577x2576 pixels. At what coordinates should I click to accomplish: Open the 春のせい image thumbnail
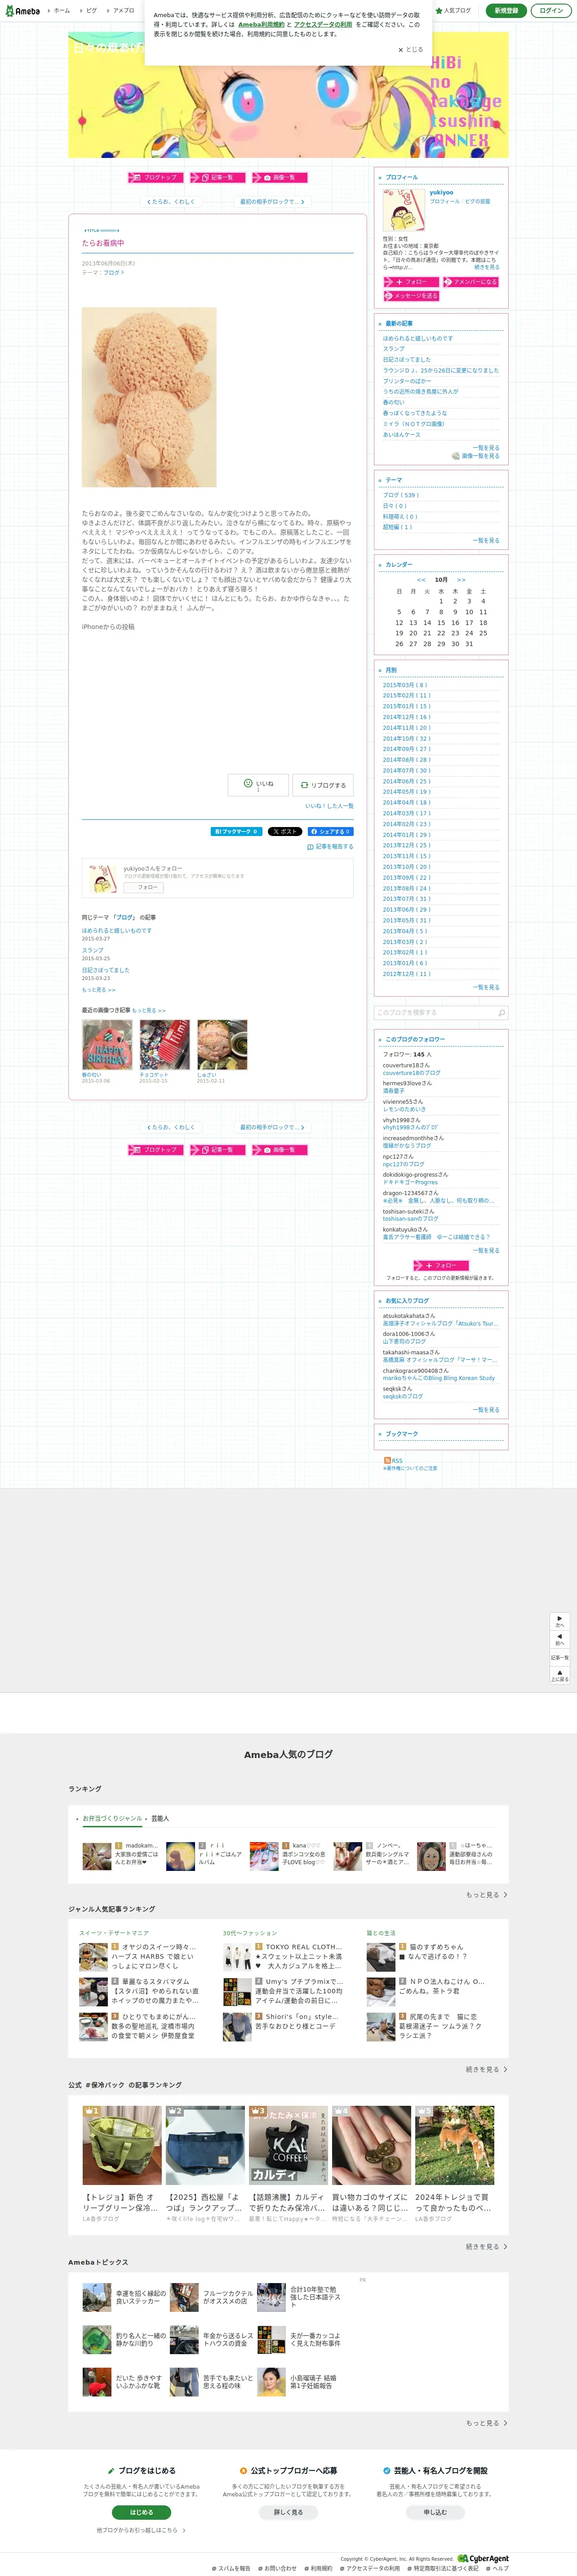pyautogui.click(x=107, y=1045)
